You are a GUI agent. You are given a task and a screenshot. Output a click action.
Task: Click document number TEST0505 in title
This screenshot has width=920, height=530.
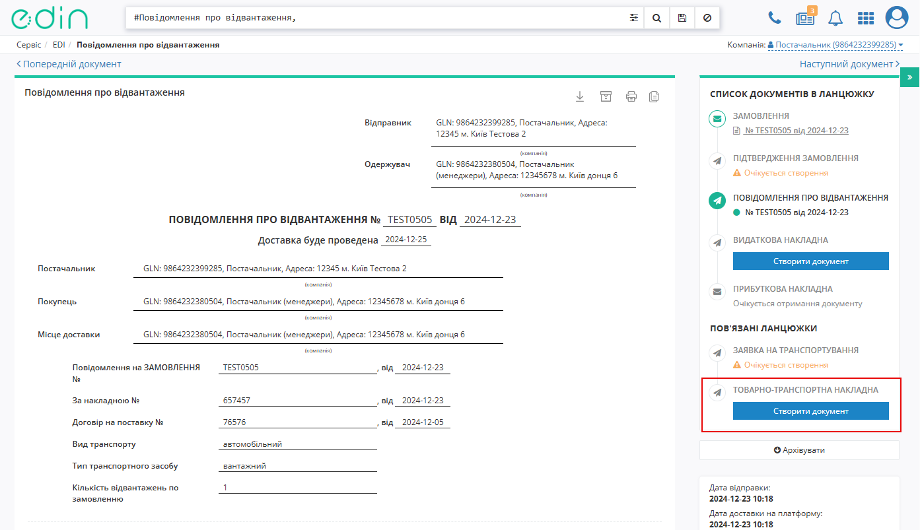409,220
